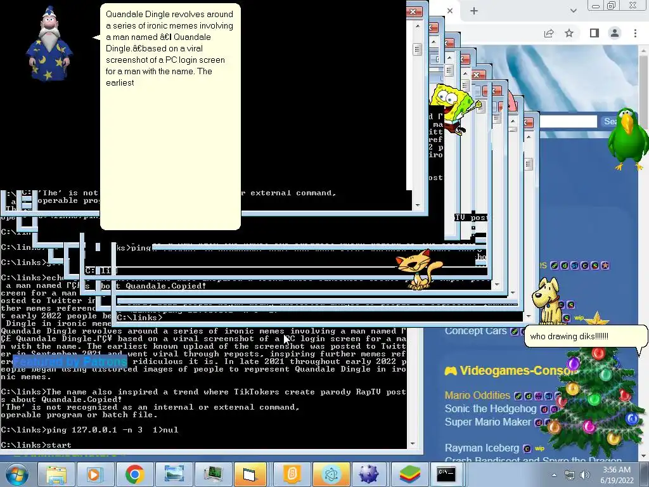The height and width of the screenshot is (487, 649).
Task: Open the Mario Oddities link
Action: pyautogui.click(x=477, y=396)
